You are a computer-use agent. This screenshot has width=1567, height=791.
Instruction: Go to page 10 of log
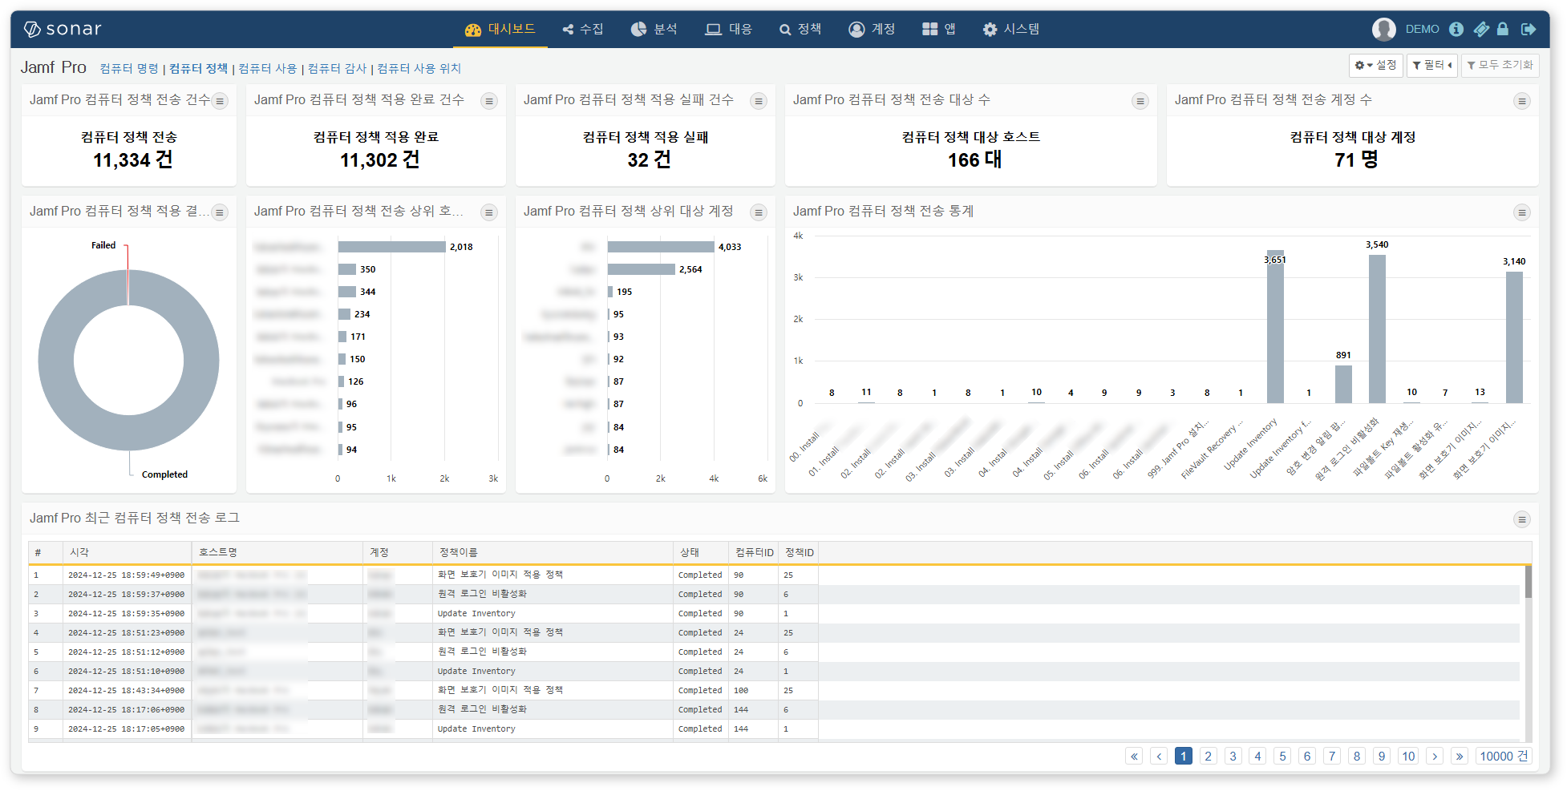1408,757
